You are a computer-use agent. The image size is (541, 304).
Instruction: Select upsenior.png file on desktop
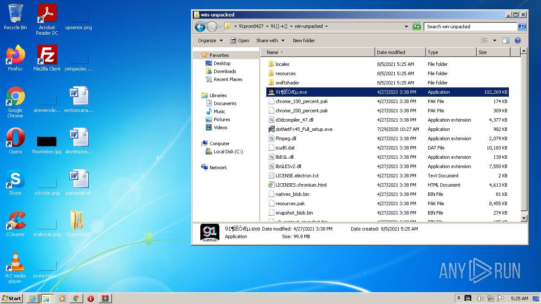tap(79, 21)
